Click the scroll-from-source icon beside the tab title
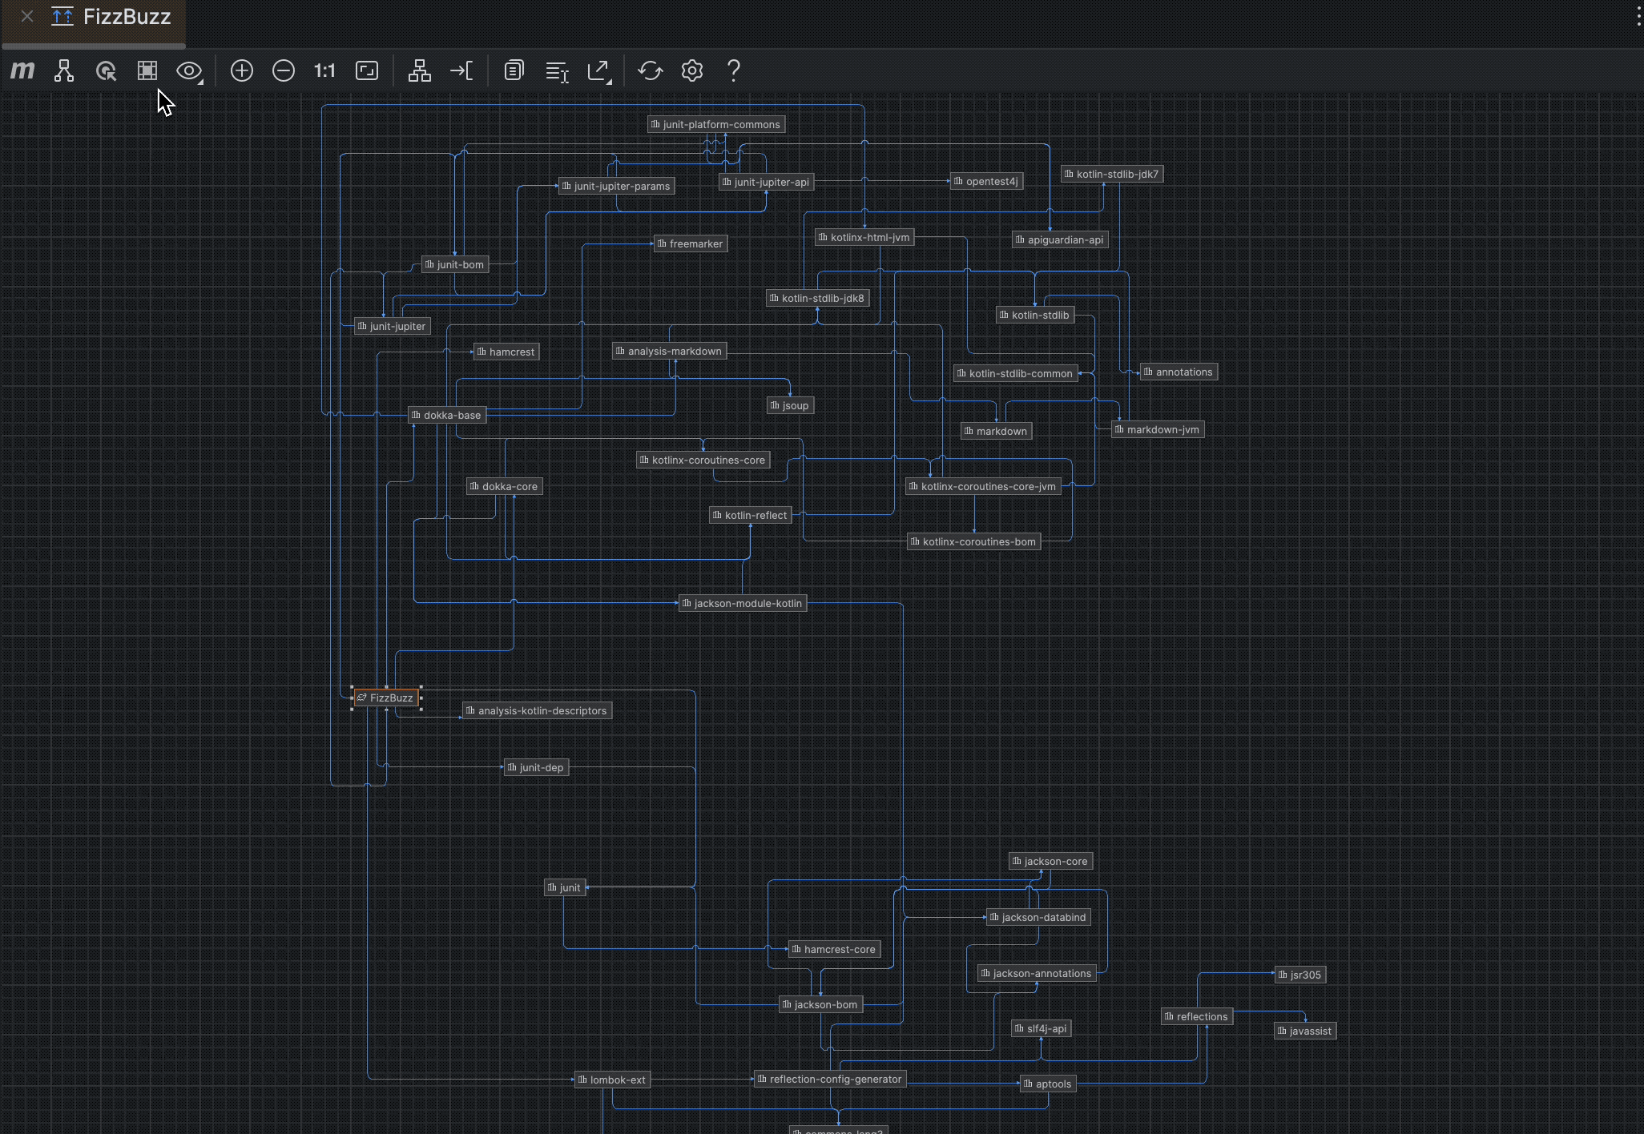Screen dimensions: 1644x1134 (62, 16)
